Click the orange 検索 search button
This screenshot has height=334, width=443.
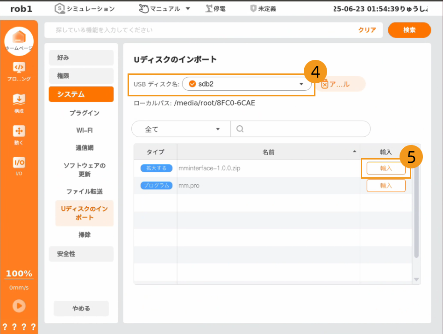pyautogui.click(x=409, y=30)
